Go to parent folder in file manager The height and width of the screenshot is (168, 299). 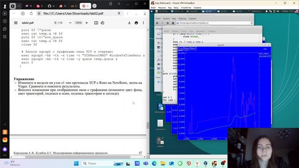coord(168,23)
